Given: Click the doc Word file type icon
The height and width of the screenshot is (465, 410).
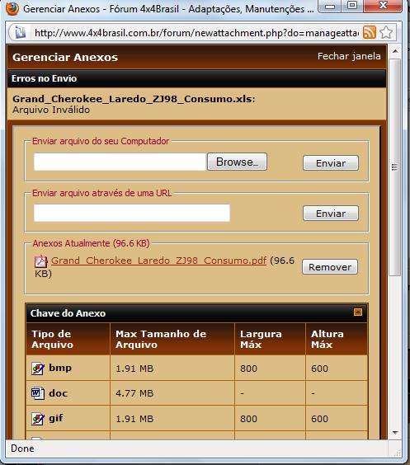Looking at the screenshot, I should [x=38, y=393].
